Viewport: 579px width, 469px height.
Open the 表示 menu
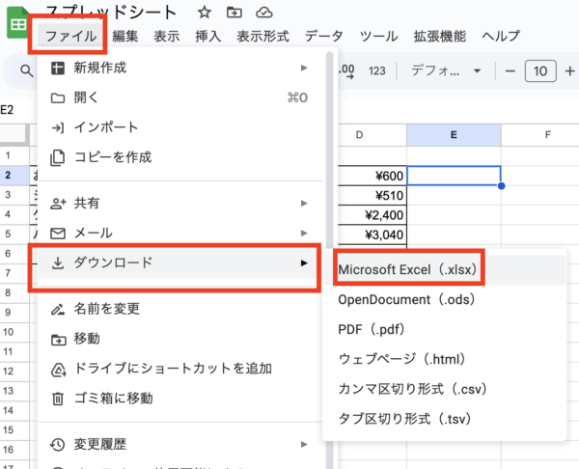point(167,37)
